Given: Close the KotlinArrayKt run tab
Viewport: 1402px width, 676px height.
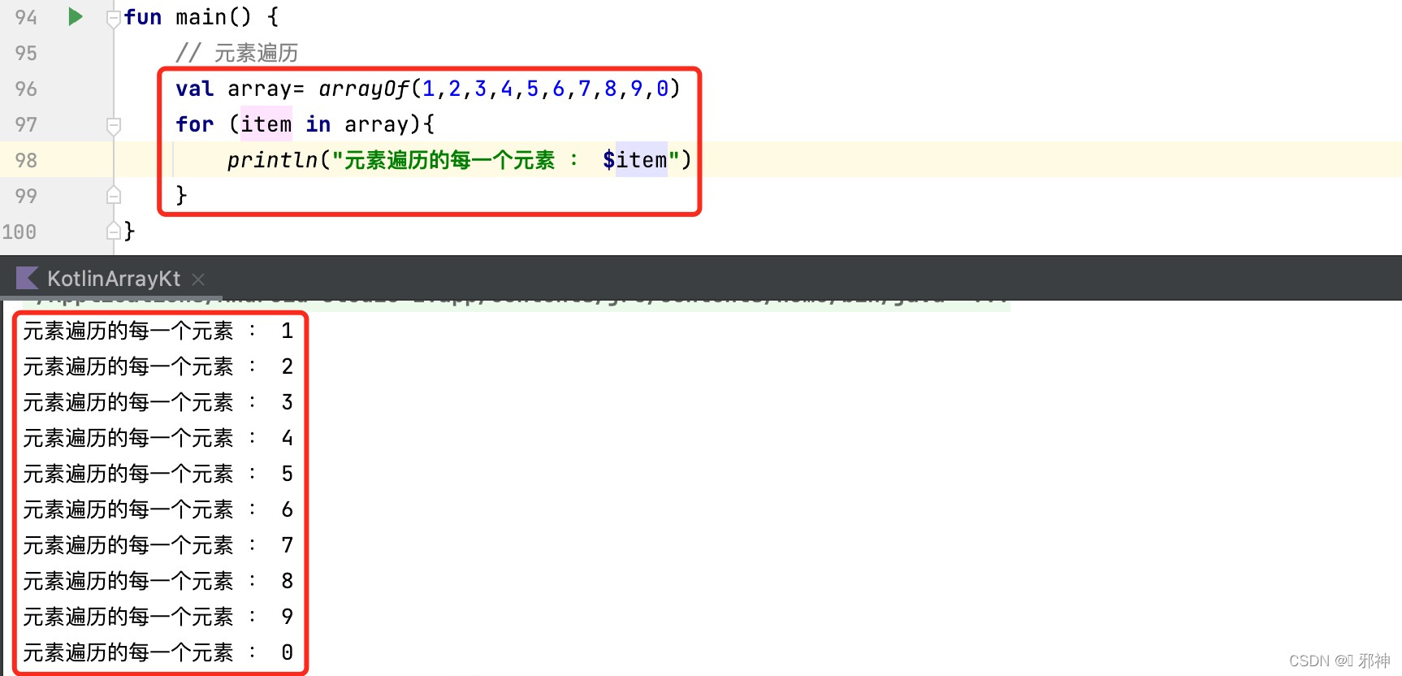Looking at the screenshot, I should tap(198, 279).
